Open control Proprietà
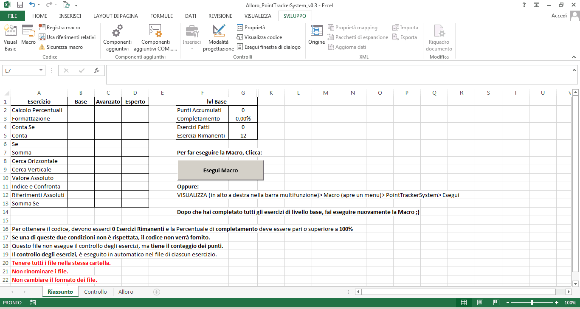 (251, 28)
